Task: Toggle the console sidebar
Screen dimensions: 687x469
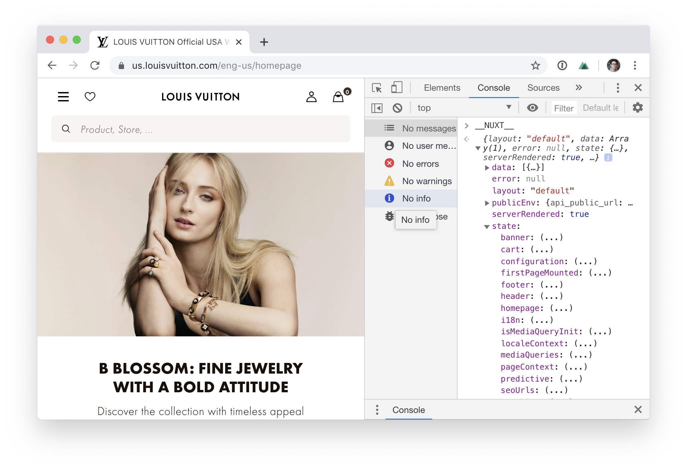Action: pos(377,108)
